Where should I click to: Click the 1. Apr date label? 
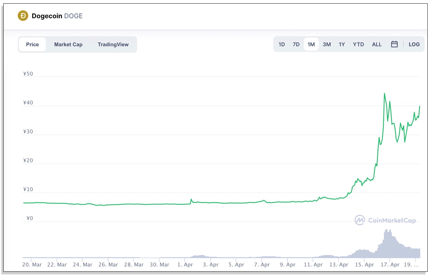(x=185, y=265)
